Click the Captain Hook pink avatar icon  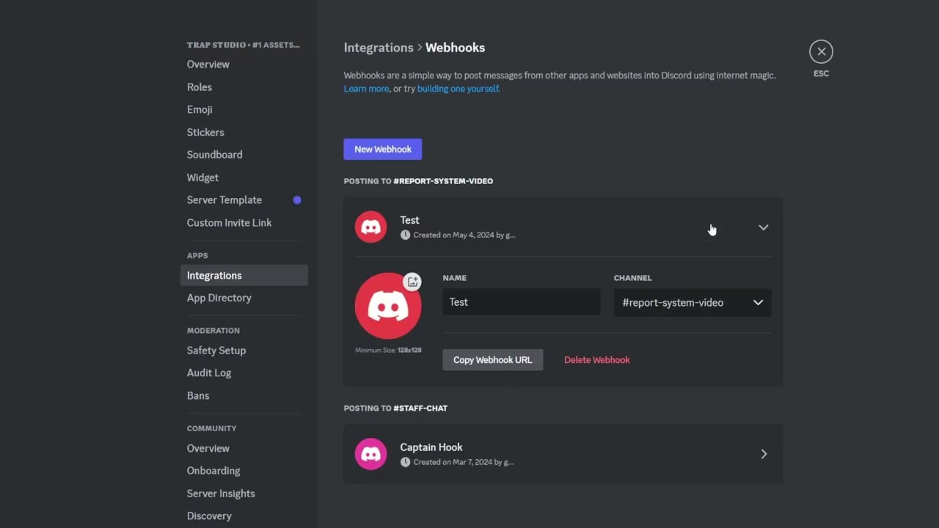[370, 454]
